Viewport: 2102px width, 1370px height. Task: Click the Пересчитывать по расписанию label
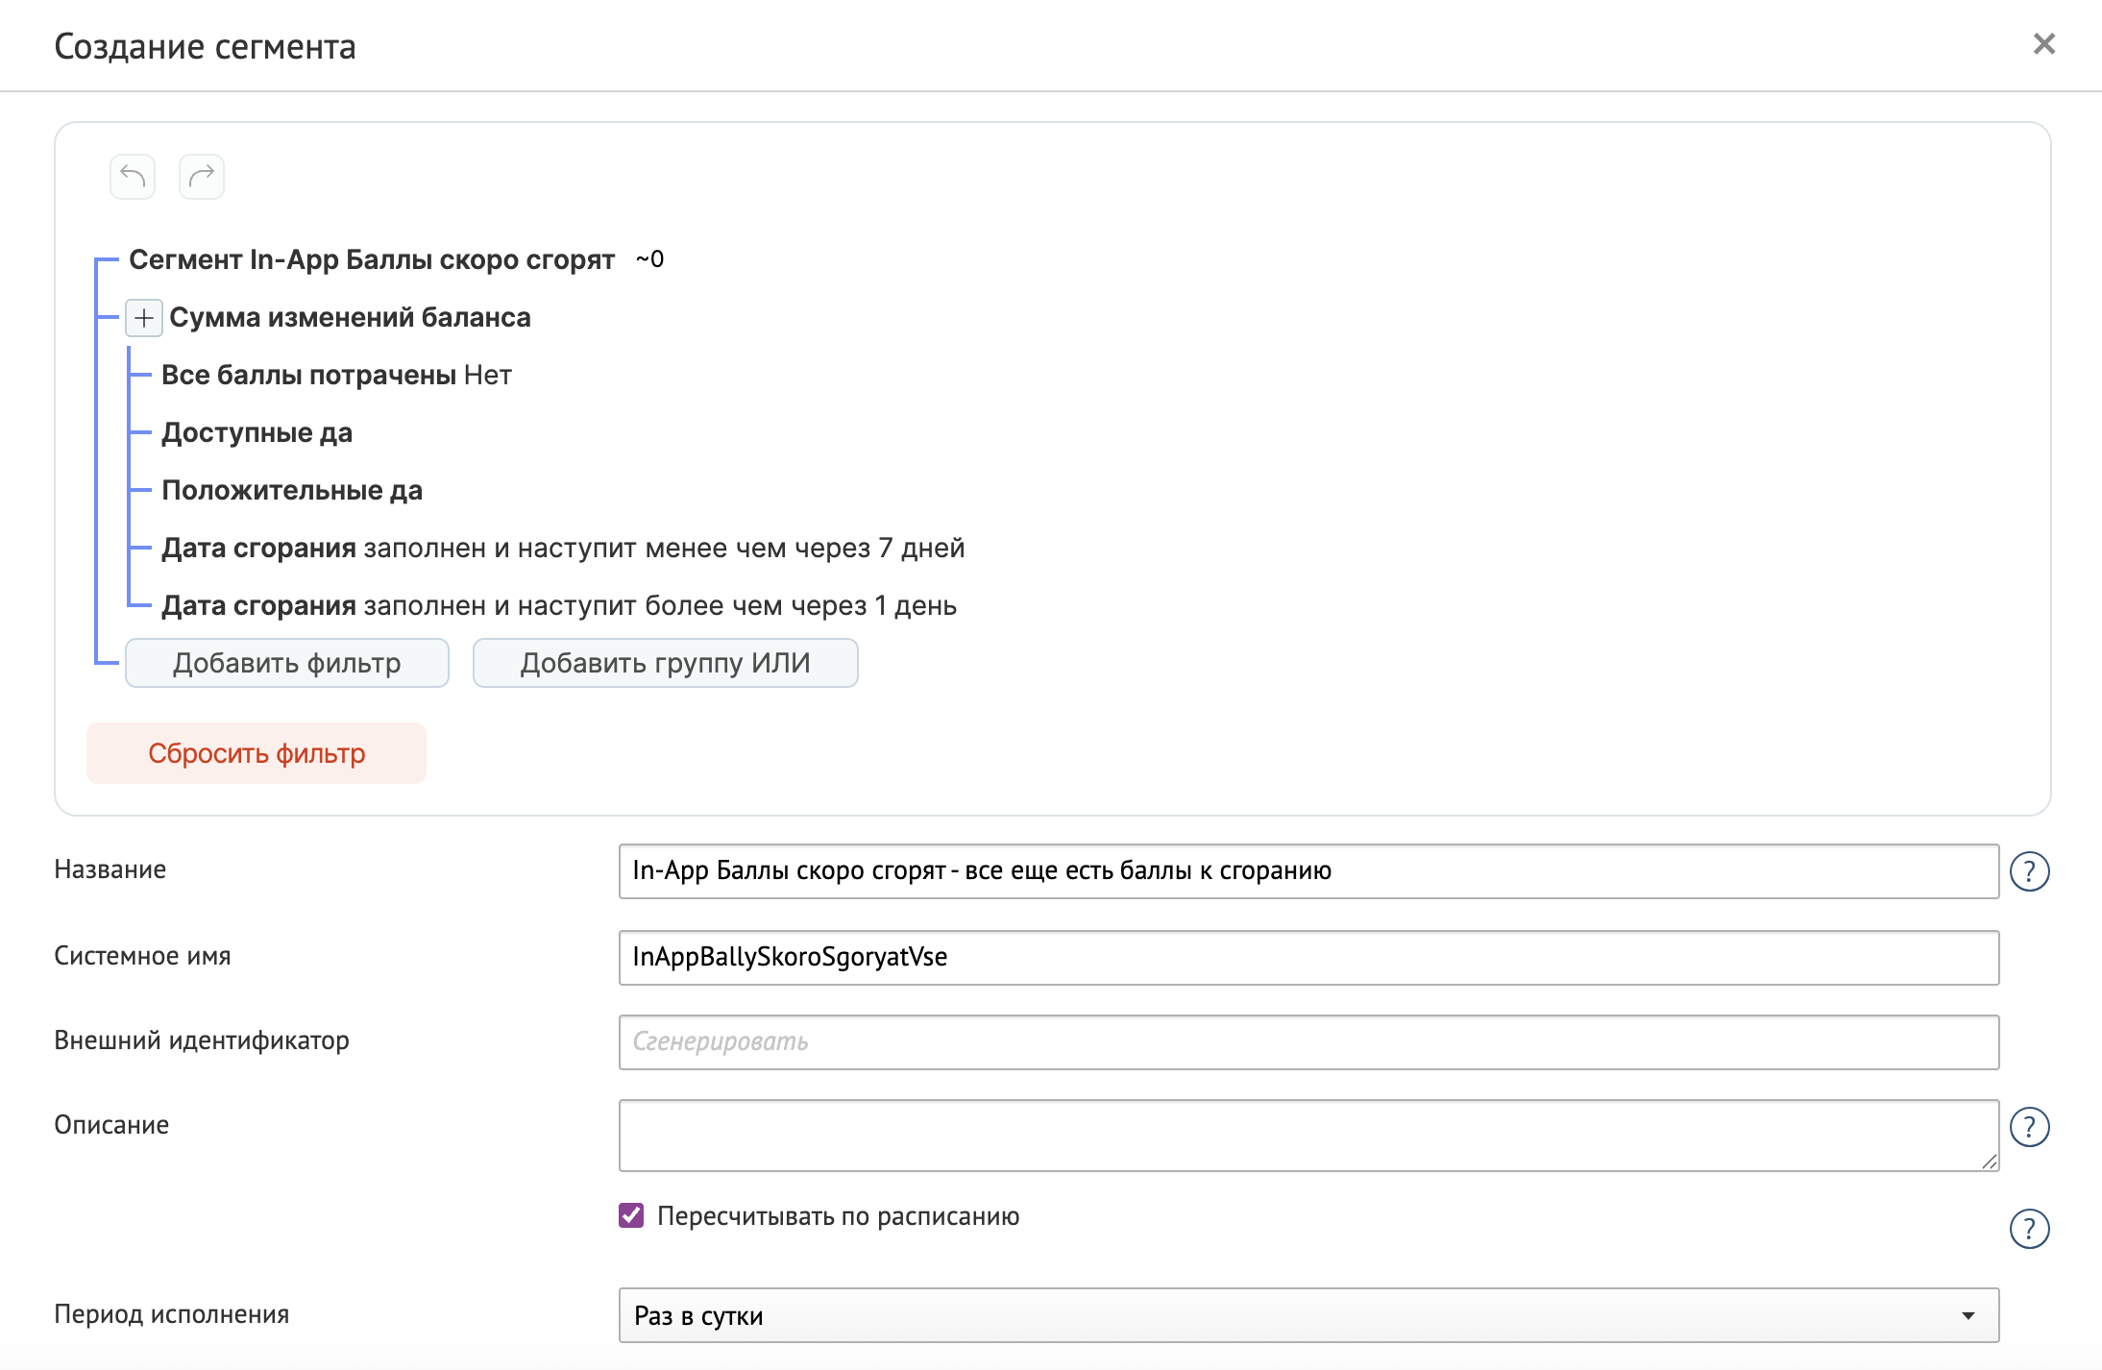click(839, 1216)
